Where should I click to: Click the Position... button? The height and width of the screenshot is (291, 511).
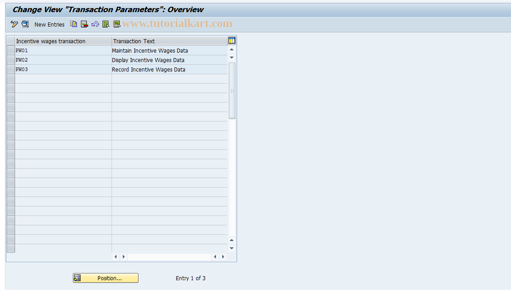(x=106, y=278)
